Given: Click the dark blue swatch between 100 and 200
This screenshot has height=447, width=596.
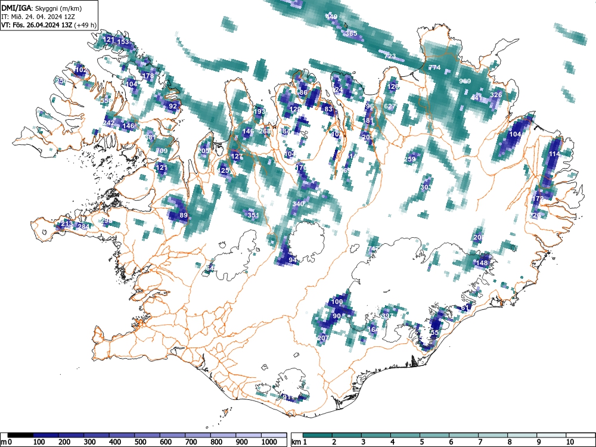Looking at the screenshot, I should pyautogui.click(x=46, y=435).
